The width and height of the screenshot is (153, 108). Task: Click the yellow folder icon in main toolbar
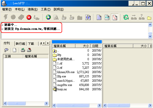tap(149, 18)
